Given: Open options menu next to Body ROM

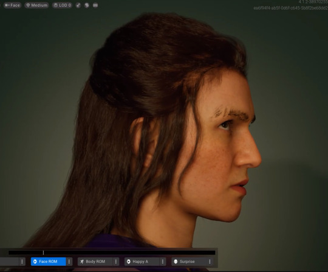Looking at the screenshot, I should pyautogui.click(x=116, y=262).
